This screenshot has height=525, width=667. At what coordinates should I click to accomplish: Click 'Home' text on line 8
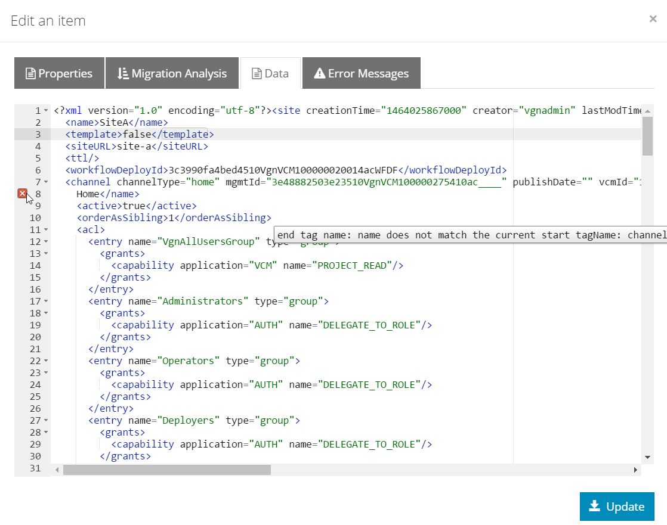88,194
